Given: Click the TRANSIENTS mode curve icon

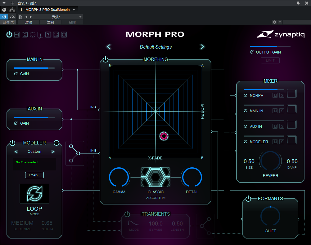Looking at the screenshot, I should (134, 223).
